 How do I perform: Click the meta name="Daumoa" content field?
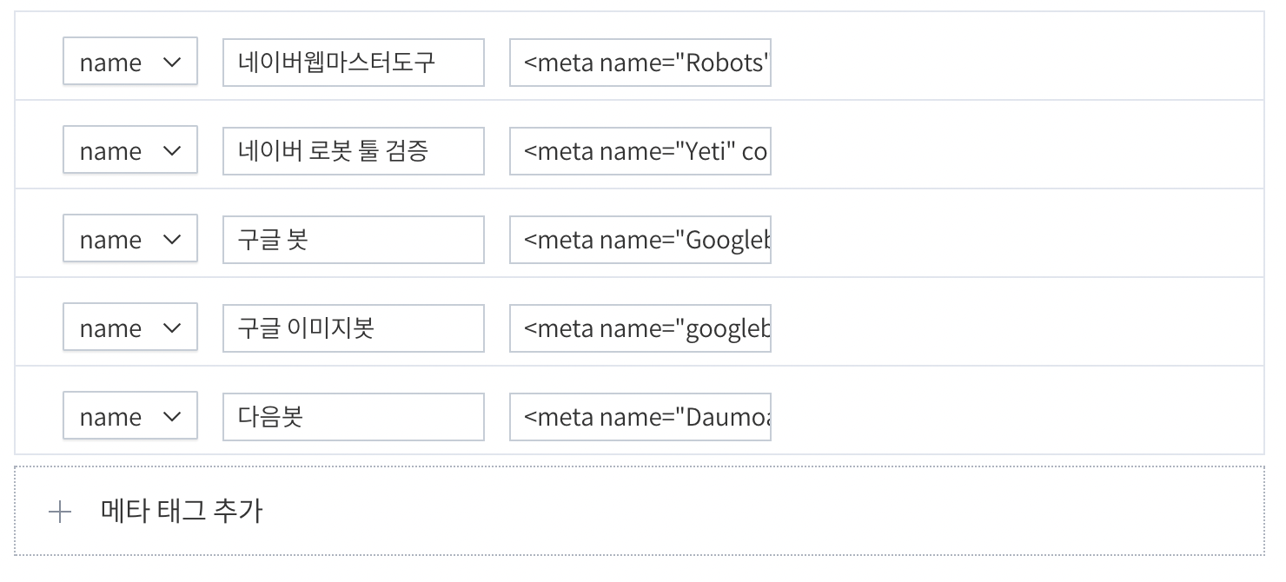pos(640,417)
